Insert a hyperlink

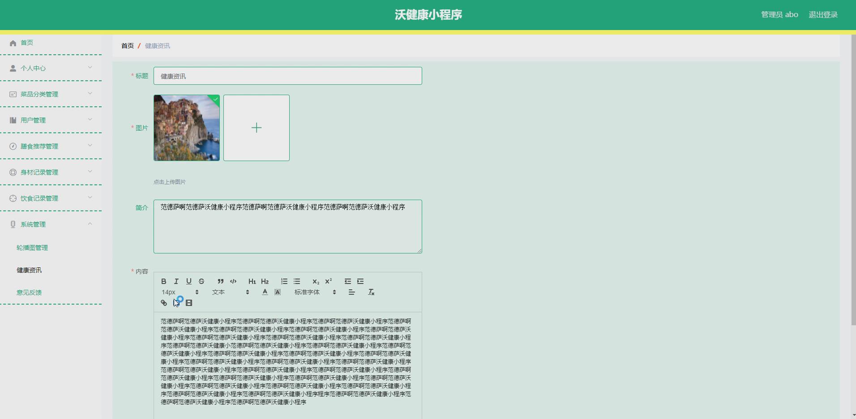pyautogui.click(x=164, y=303)
